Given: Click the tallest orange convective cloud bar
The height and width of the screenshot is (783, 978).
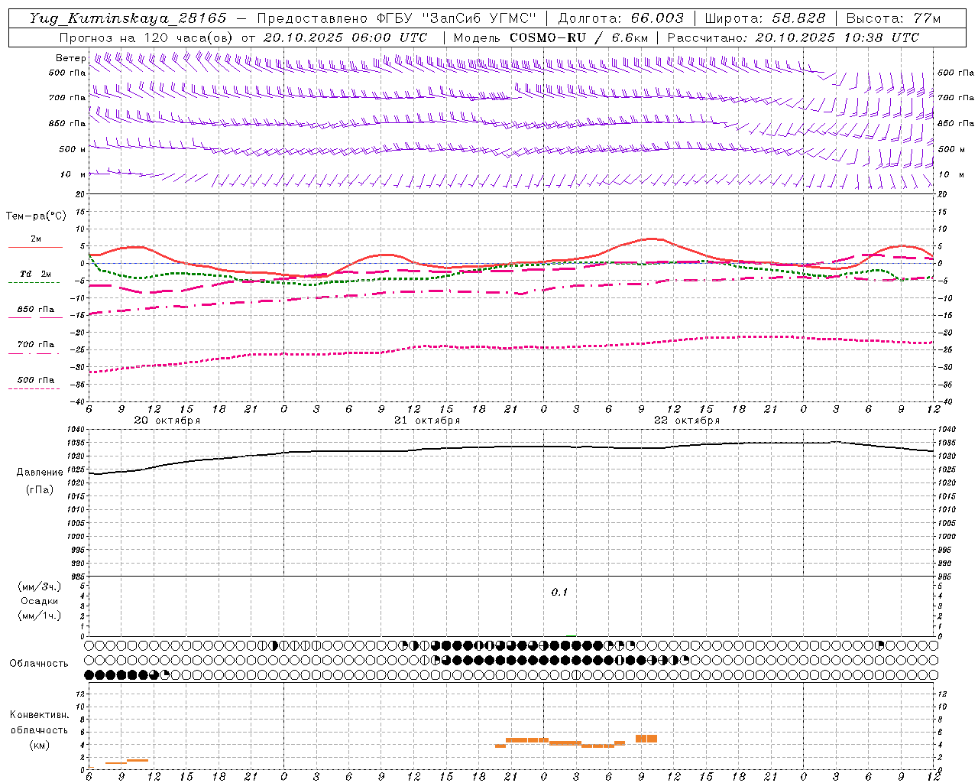Looking at the screenshot, I should [646, 739].
